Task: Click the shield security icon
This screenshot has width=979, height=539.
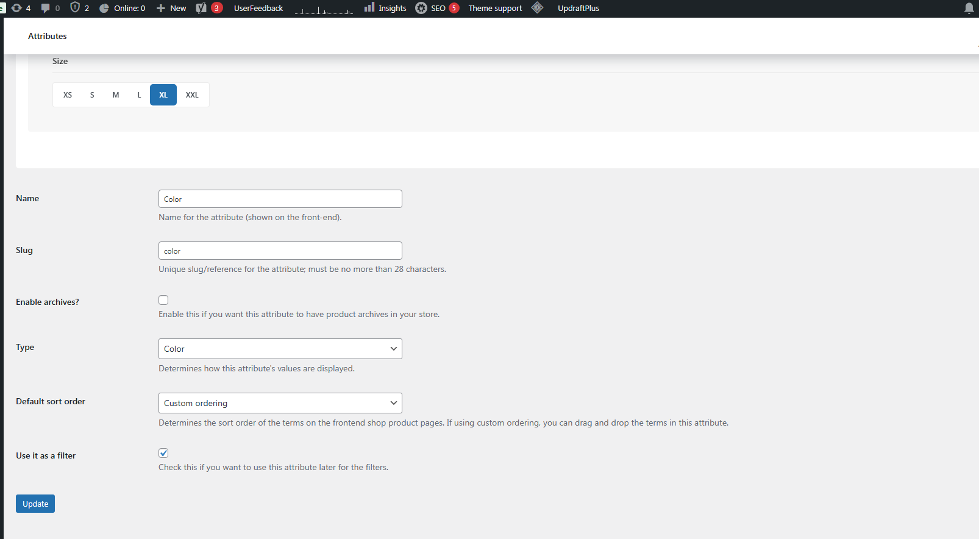Action: [75, 7]
